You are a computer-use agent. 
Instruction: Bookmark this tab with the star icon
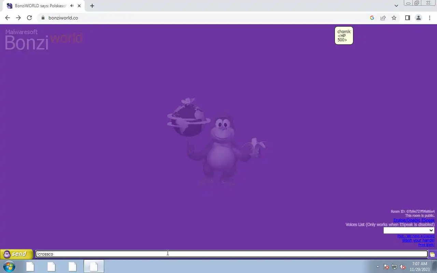[394, 18]
